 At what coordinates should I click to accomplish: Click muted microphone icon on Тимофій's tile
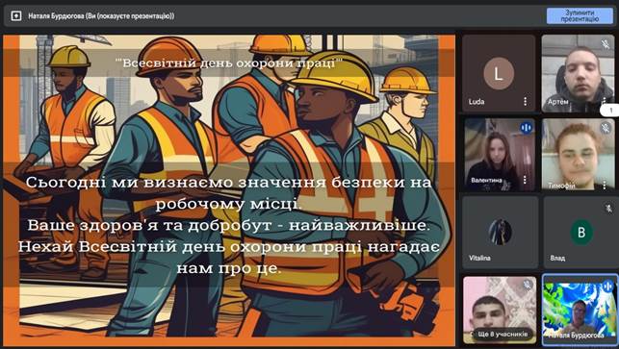coord(606,127)
